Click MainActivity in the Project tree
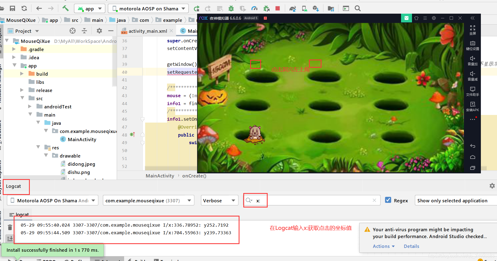Screen dimensions: 497x261 click(x=82, y=139)
